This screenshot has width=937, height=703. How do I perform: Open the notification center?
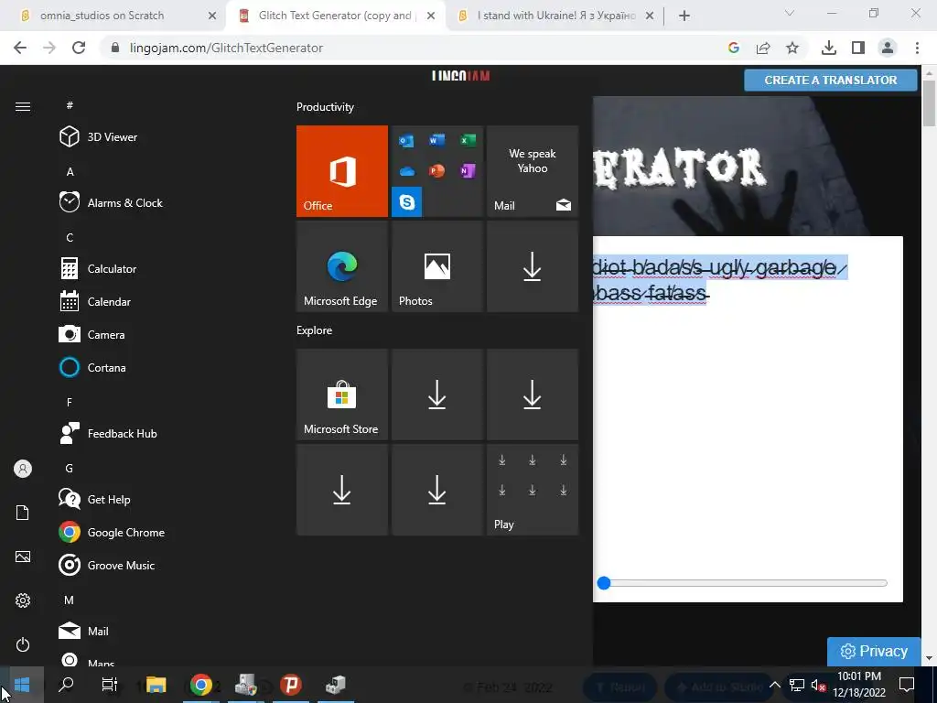point(907,685)
